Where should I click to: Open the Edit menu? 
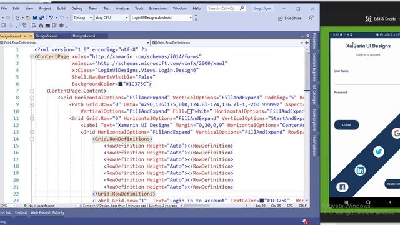(x=16, y=8)
